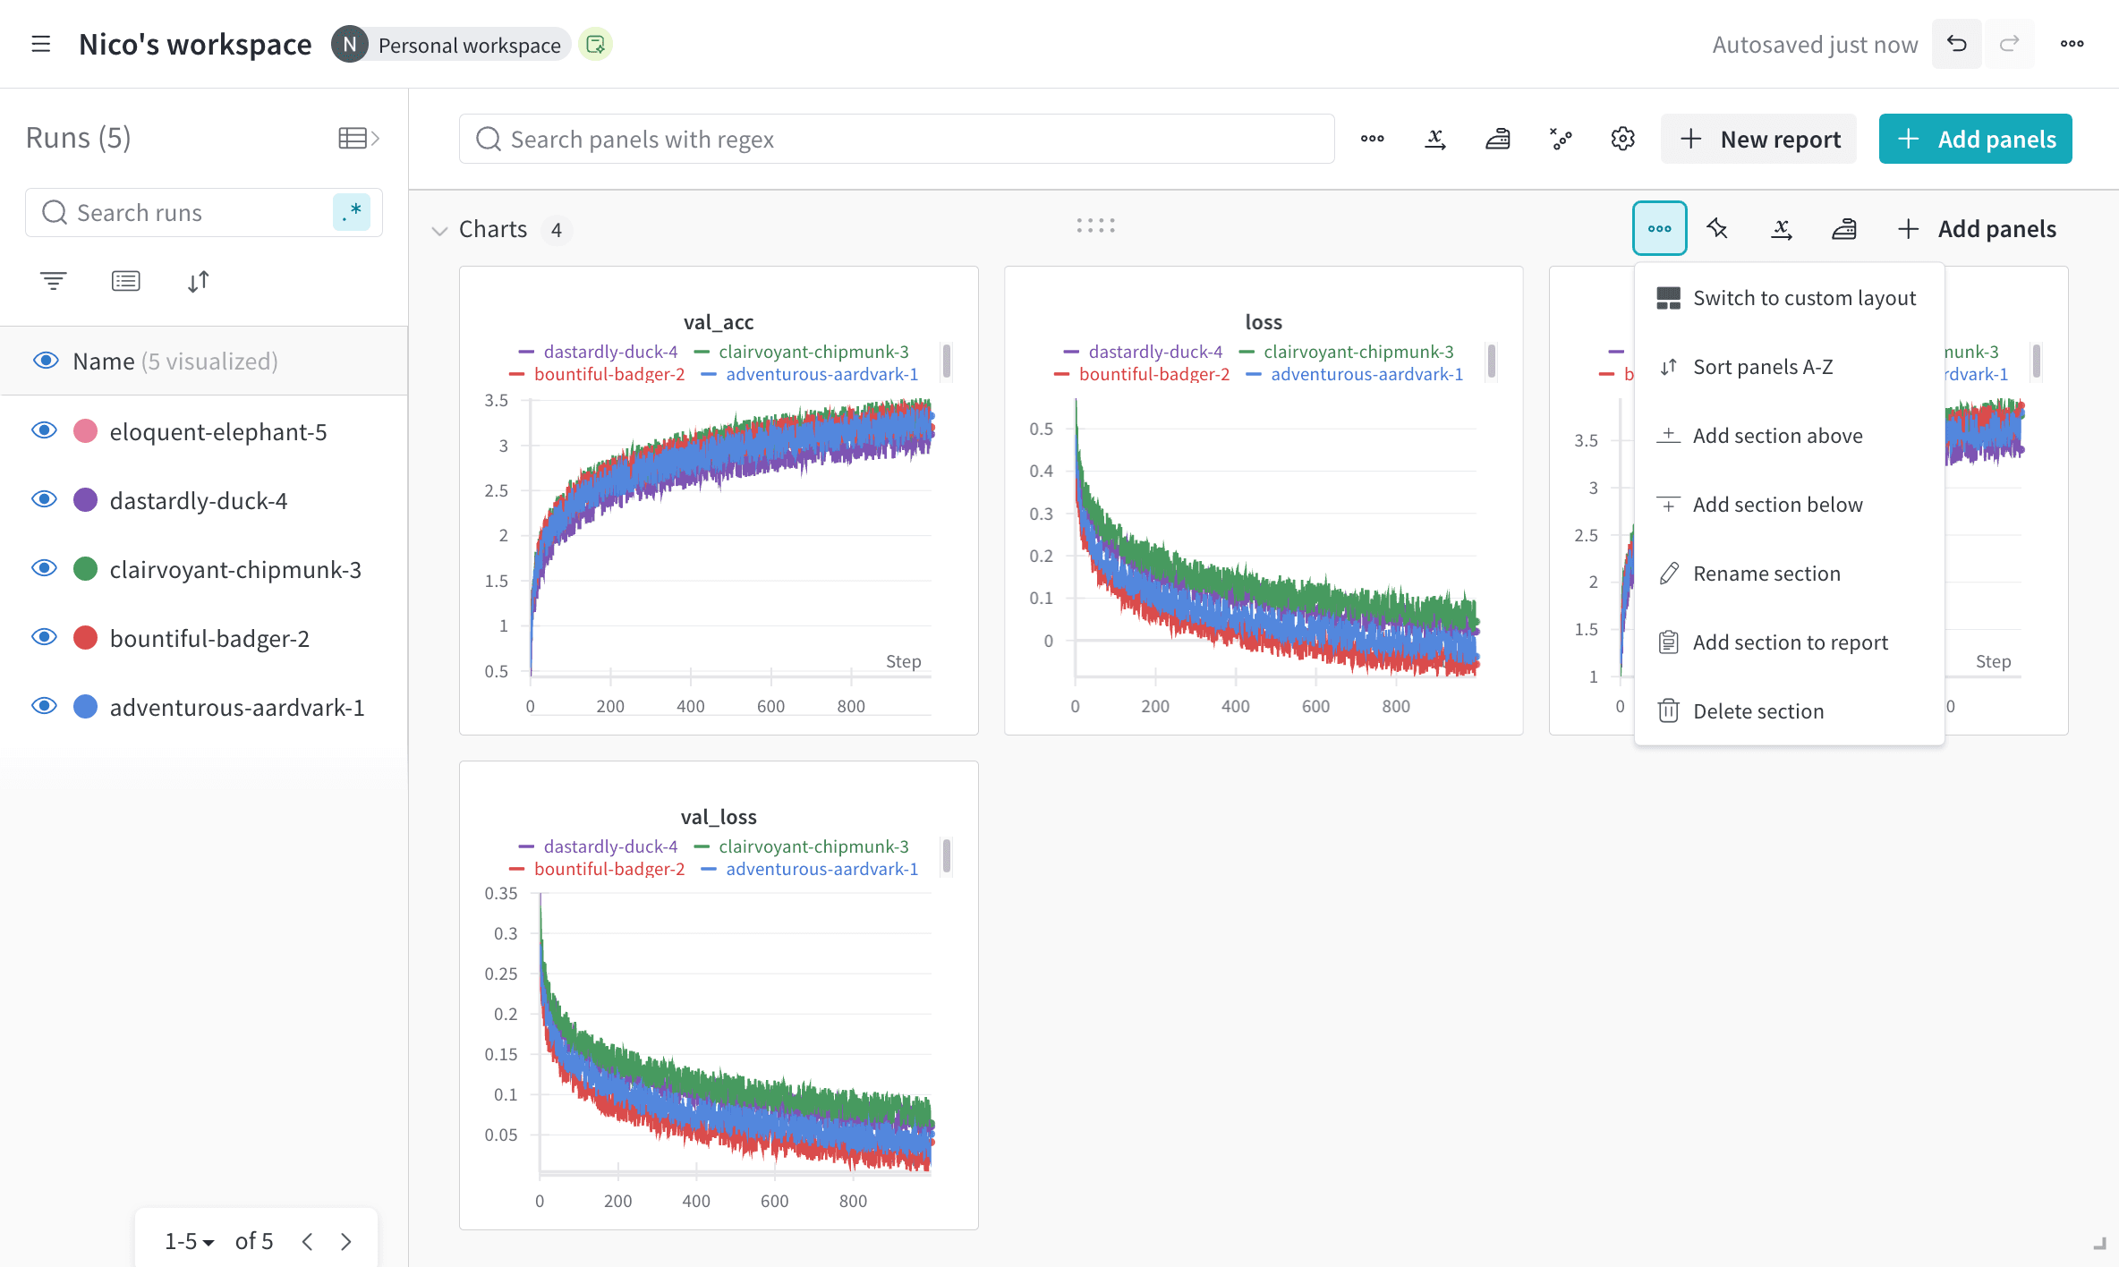
Task: Open Charts section smoothing icon
Action: click(x=1844, y=229)
